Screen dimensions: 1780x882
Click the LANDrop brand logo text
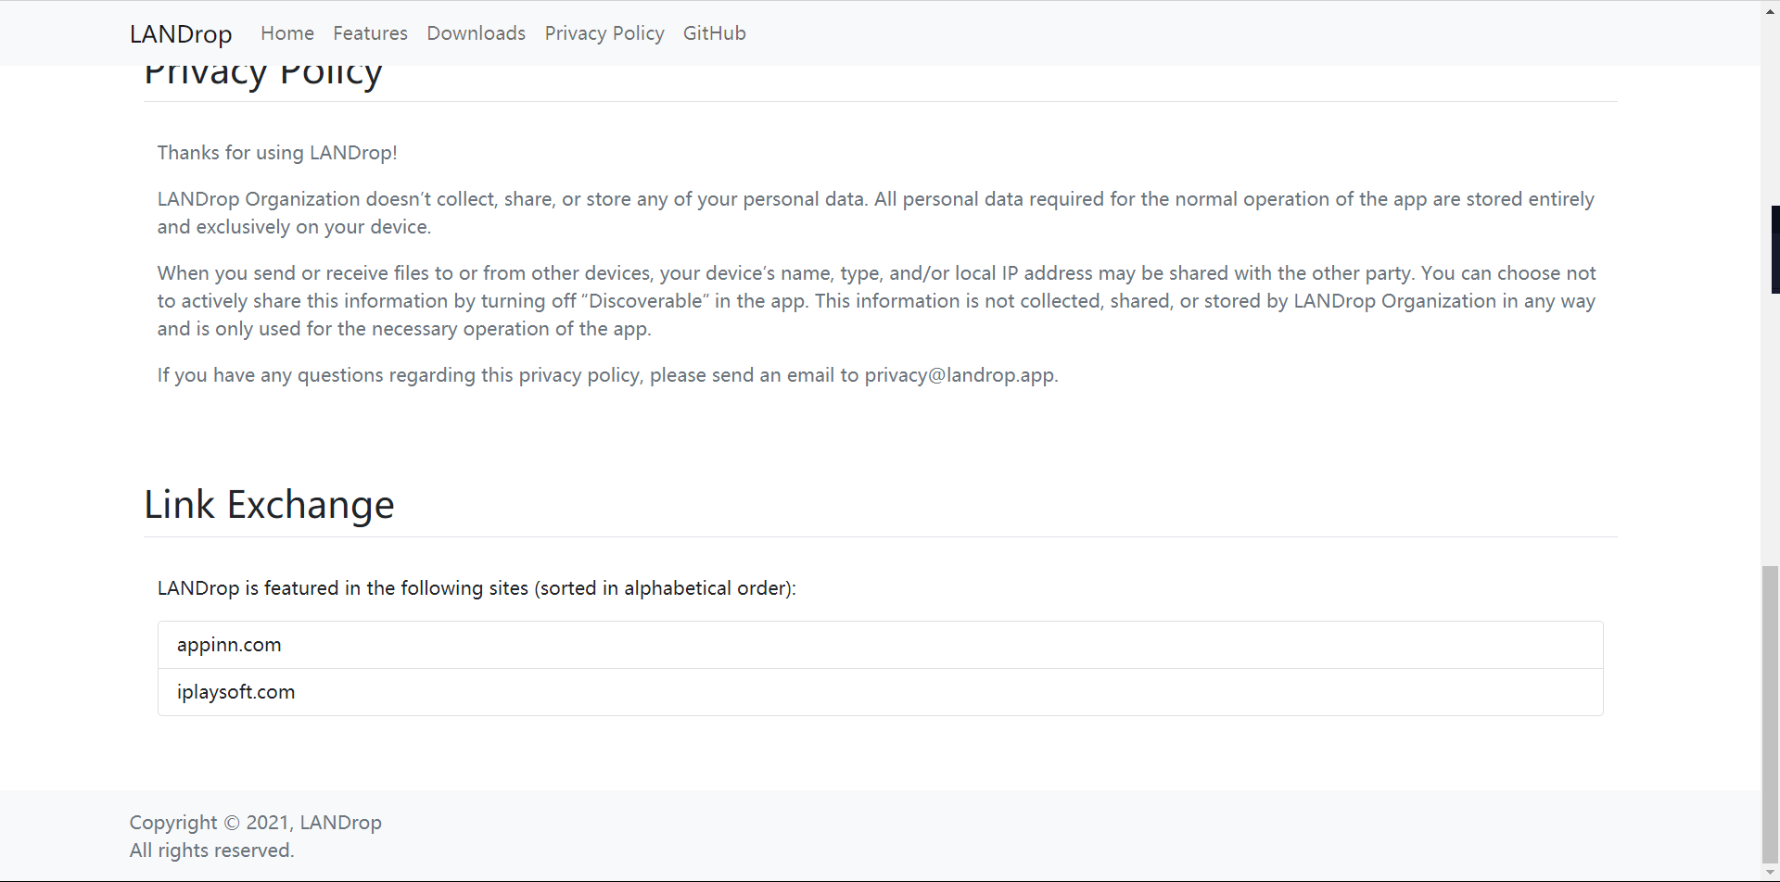click(x=181, y=34)
